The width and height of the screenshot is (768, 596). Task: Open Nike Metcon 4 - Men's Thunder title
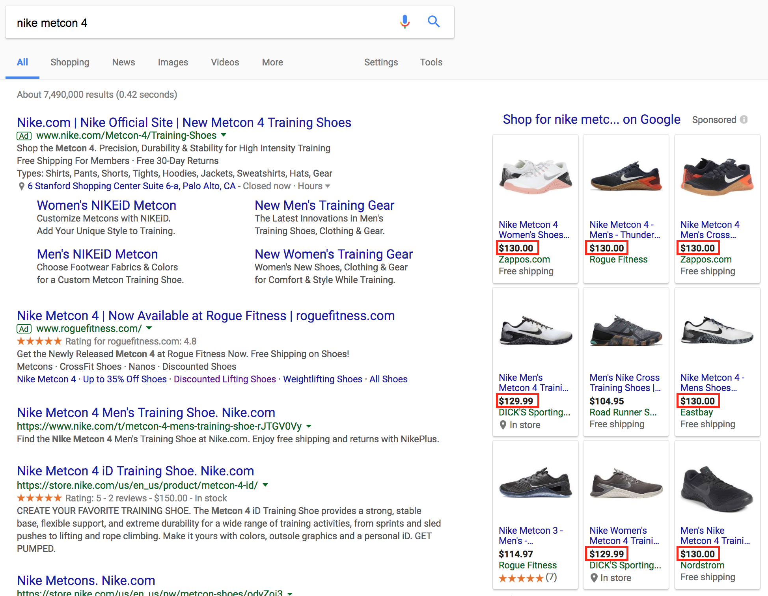624,230
